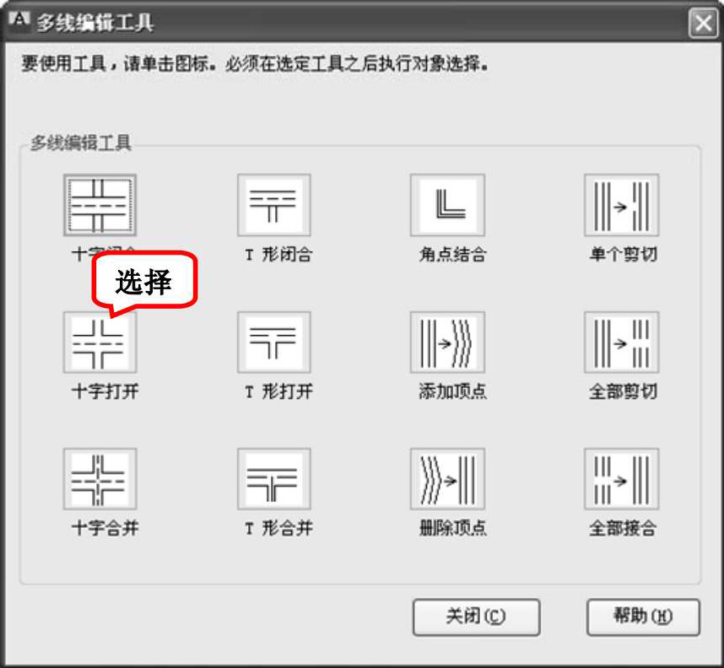The width and height of the screenshot is (724, 668).
Task: Select the 单个剪切 cut single icon
Action: tap(622, 205)
